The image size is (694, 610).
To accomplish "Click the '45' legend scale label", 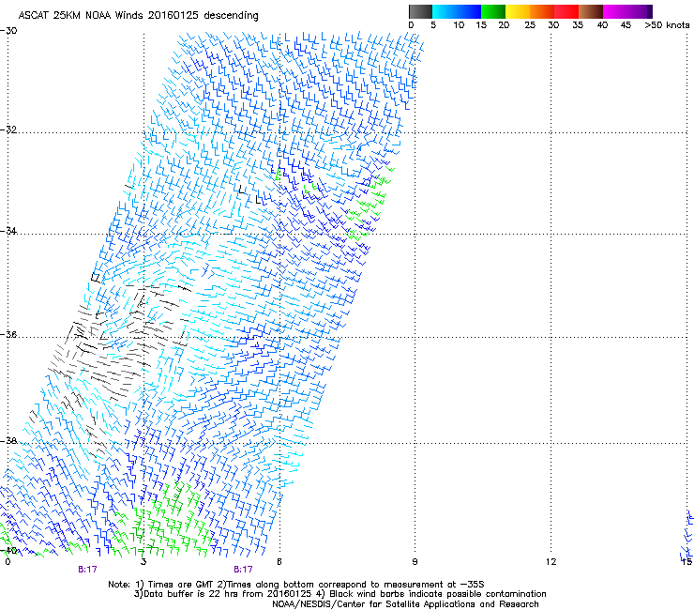I will coord(626,25).
